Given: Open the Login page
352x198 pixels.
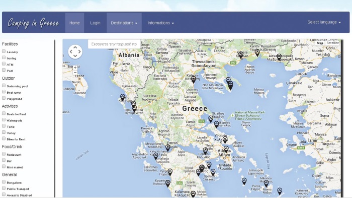Looking at the screenshot, I should coord(95,23).
